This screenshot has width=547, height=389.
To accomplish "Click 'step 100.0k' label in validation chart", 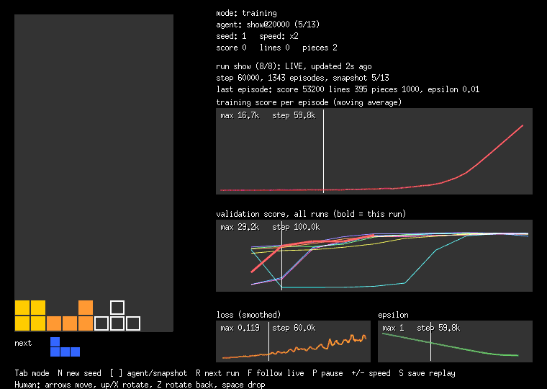I will tap(296, 228).
